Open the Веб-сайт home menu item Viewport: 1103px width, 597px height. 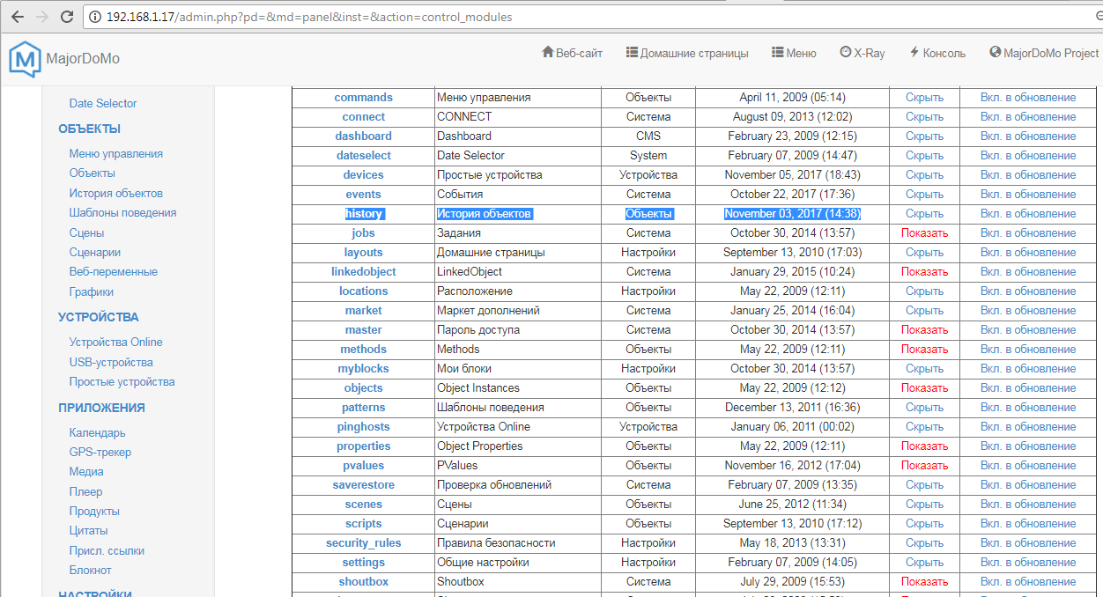click(572, 53)
